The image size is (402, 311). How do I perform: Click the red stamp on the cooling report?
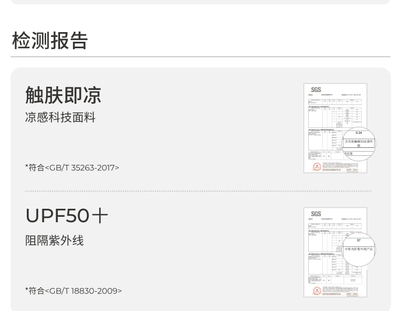coord(317,167)
